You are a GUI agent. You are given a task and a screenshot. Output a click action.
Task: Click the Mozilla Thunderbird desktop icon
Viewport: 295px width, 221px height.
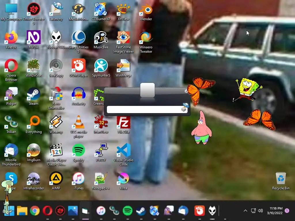(x=11, y=155)
